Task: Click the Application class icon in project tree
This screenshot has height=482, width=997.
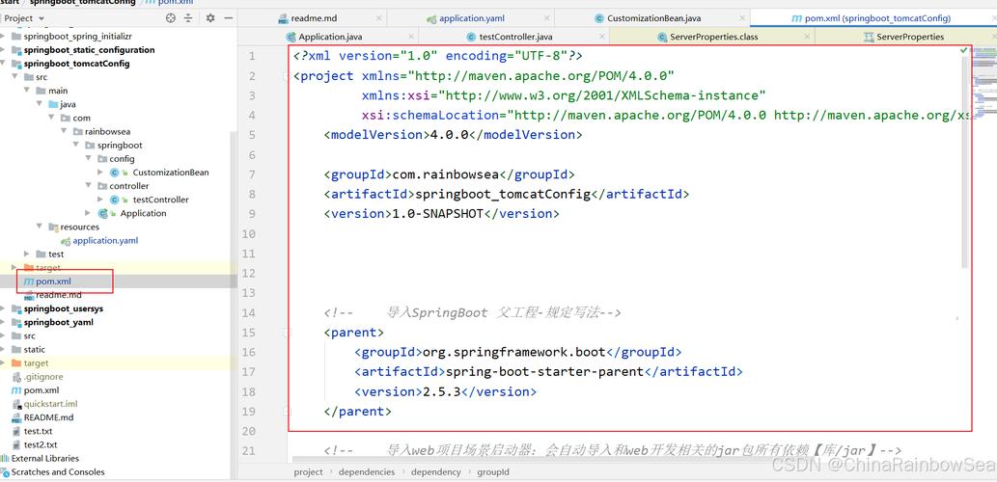Action: (102, 213)
